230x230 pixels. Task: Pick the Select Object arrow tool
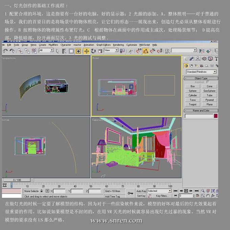[x=57, y=51]
